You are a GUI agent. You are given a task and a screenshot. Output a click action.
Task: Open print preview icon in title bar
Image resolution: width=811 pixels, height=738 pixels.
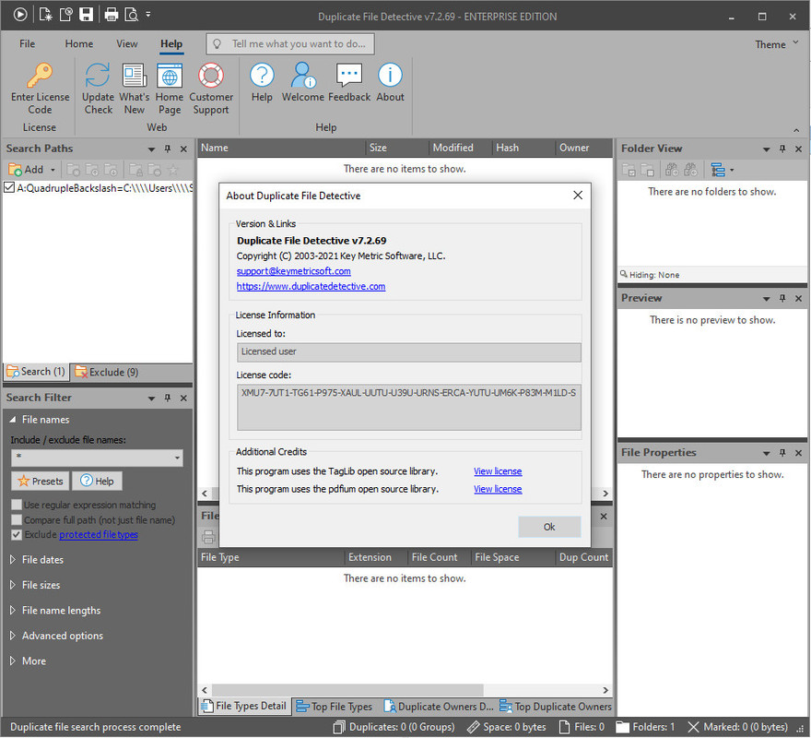click(x=132, y=15)
